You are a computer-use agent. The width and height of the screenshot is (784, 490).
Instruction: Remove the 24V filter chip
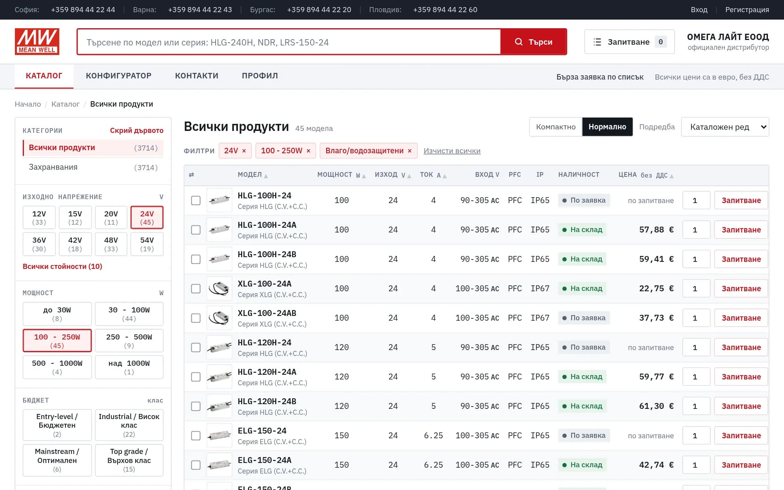click(244, 151)
